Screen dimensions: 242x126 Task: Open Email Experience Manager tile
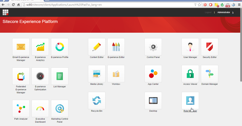21,47
